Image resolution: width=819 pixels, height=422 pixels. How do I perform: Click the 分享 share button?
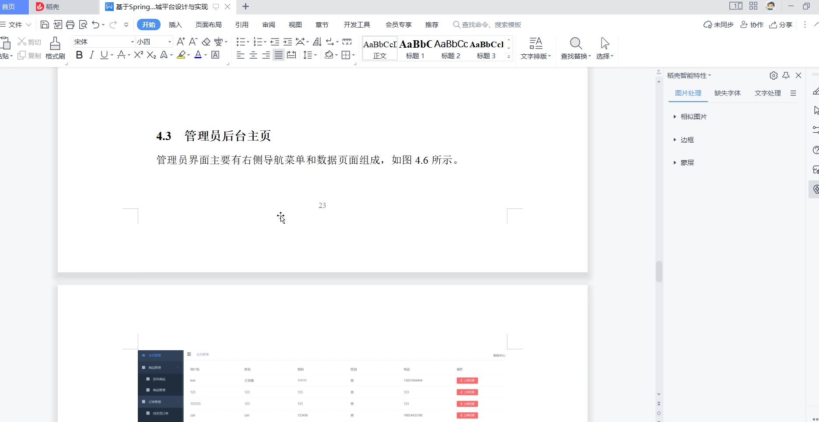(x=781, y=25)
